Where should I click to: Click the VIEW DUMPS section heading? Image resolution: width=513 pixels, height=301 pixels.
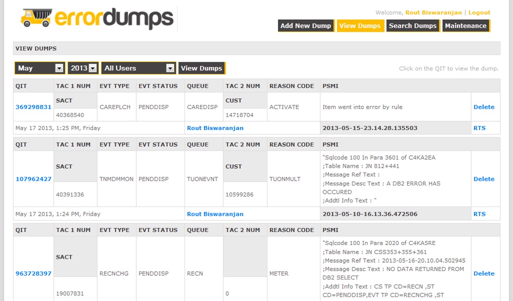[x=36, y=48]
